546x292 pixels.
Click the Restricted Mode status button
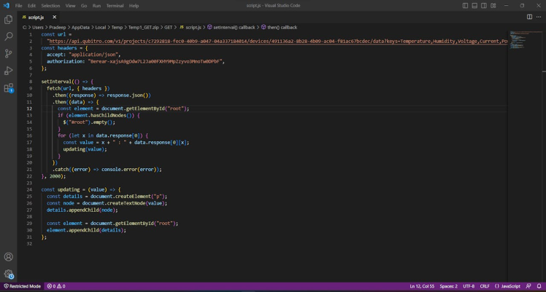click(22, 286)
